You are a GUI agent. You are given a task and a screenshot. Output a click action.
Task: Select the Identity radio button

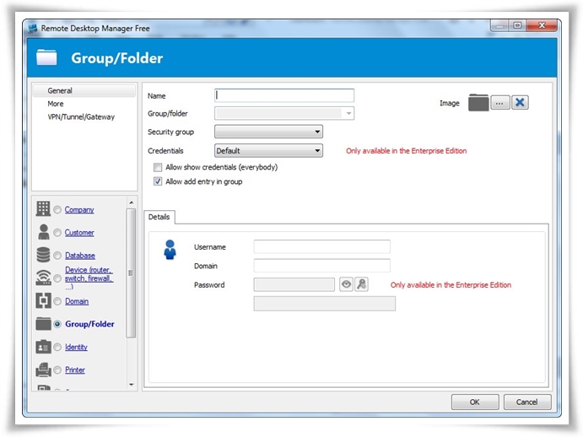tap(57, 347)
